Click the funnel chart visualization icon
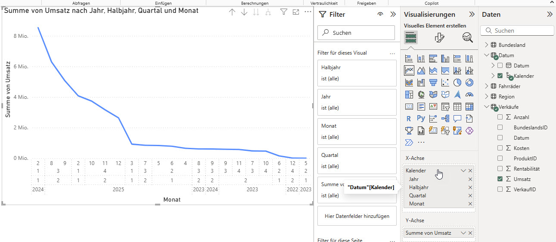This screenshot has height=242, width=556. [433, 83]
